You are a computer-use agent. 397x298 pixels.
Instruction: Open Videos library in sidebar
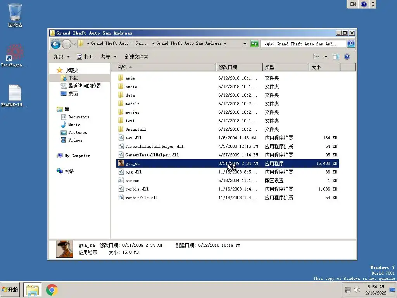(x=72, y=140)
